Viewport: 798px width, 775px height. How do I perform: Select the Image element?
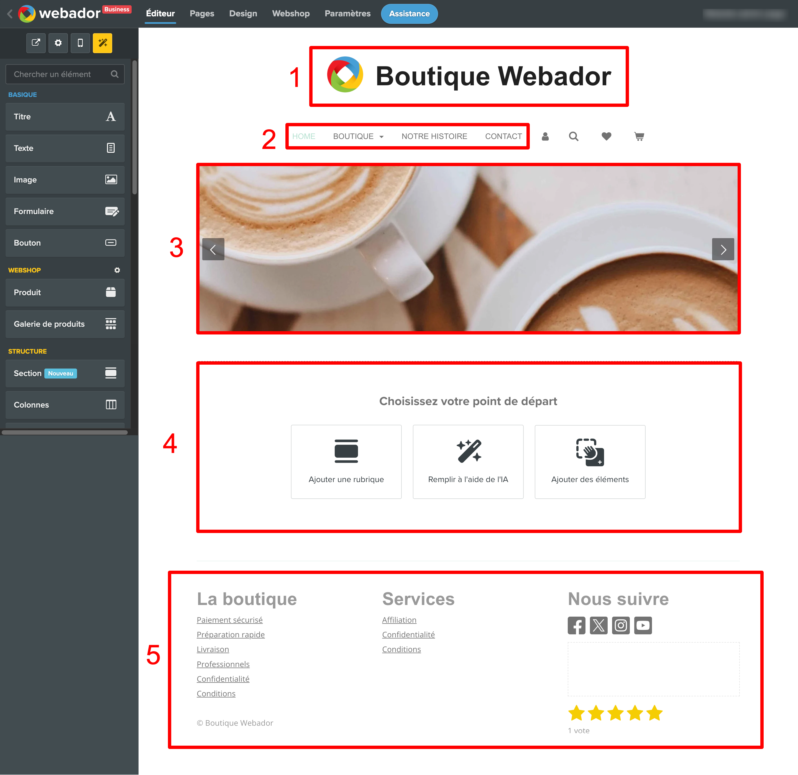tap(65, 180)
